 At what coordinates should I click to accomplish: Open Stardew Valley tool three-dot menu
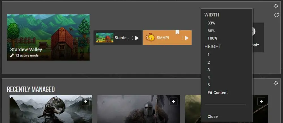(x=132, y=38)
